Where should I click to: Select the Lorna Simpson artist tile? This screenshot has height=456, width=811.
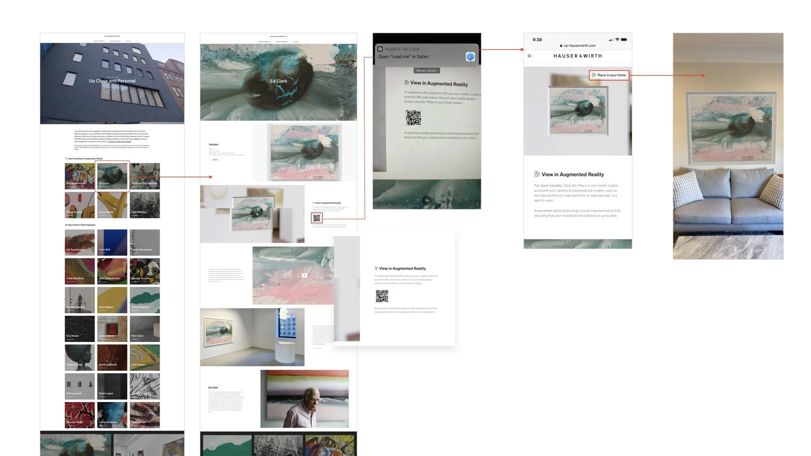[x=112, y=415]
